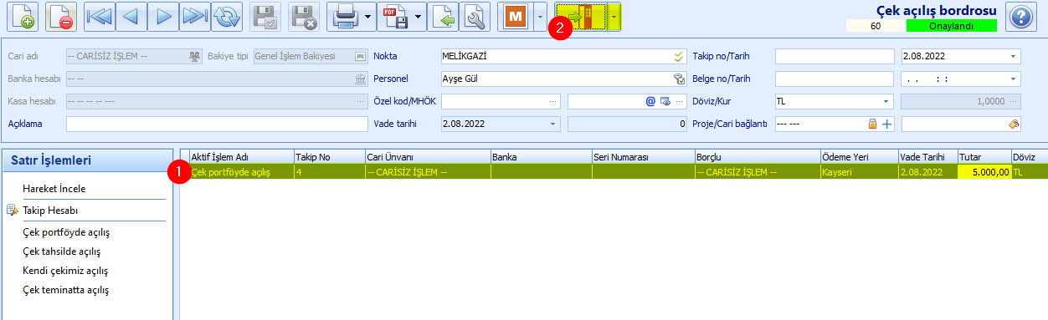This screenshot has height=320, width=1048.
Task: Open the dropdown beside the highlighted ledger icon
Action: pyautogui.click(x=615, y=17)
